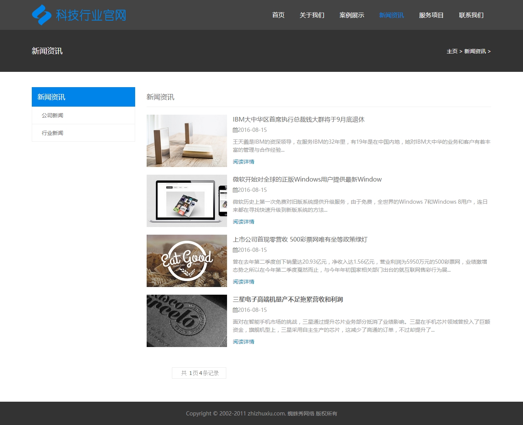523x425 pixels.
Task: Open the IBM大中华区 article title
Action: (x=299, y=120)
